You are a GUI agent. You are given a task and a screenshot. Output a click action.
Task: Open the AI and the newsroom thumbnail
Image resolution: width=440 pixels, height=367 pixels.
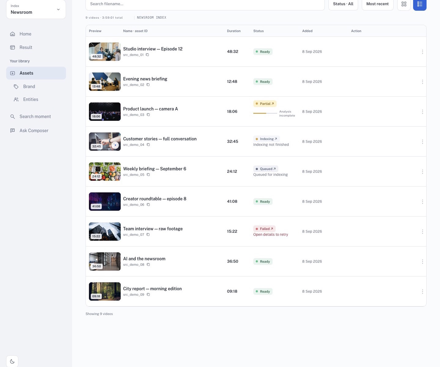point(105,261)
